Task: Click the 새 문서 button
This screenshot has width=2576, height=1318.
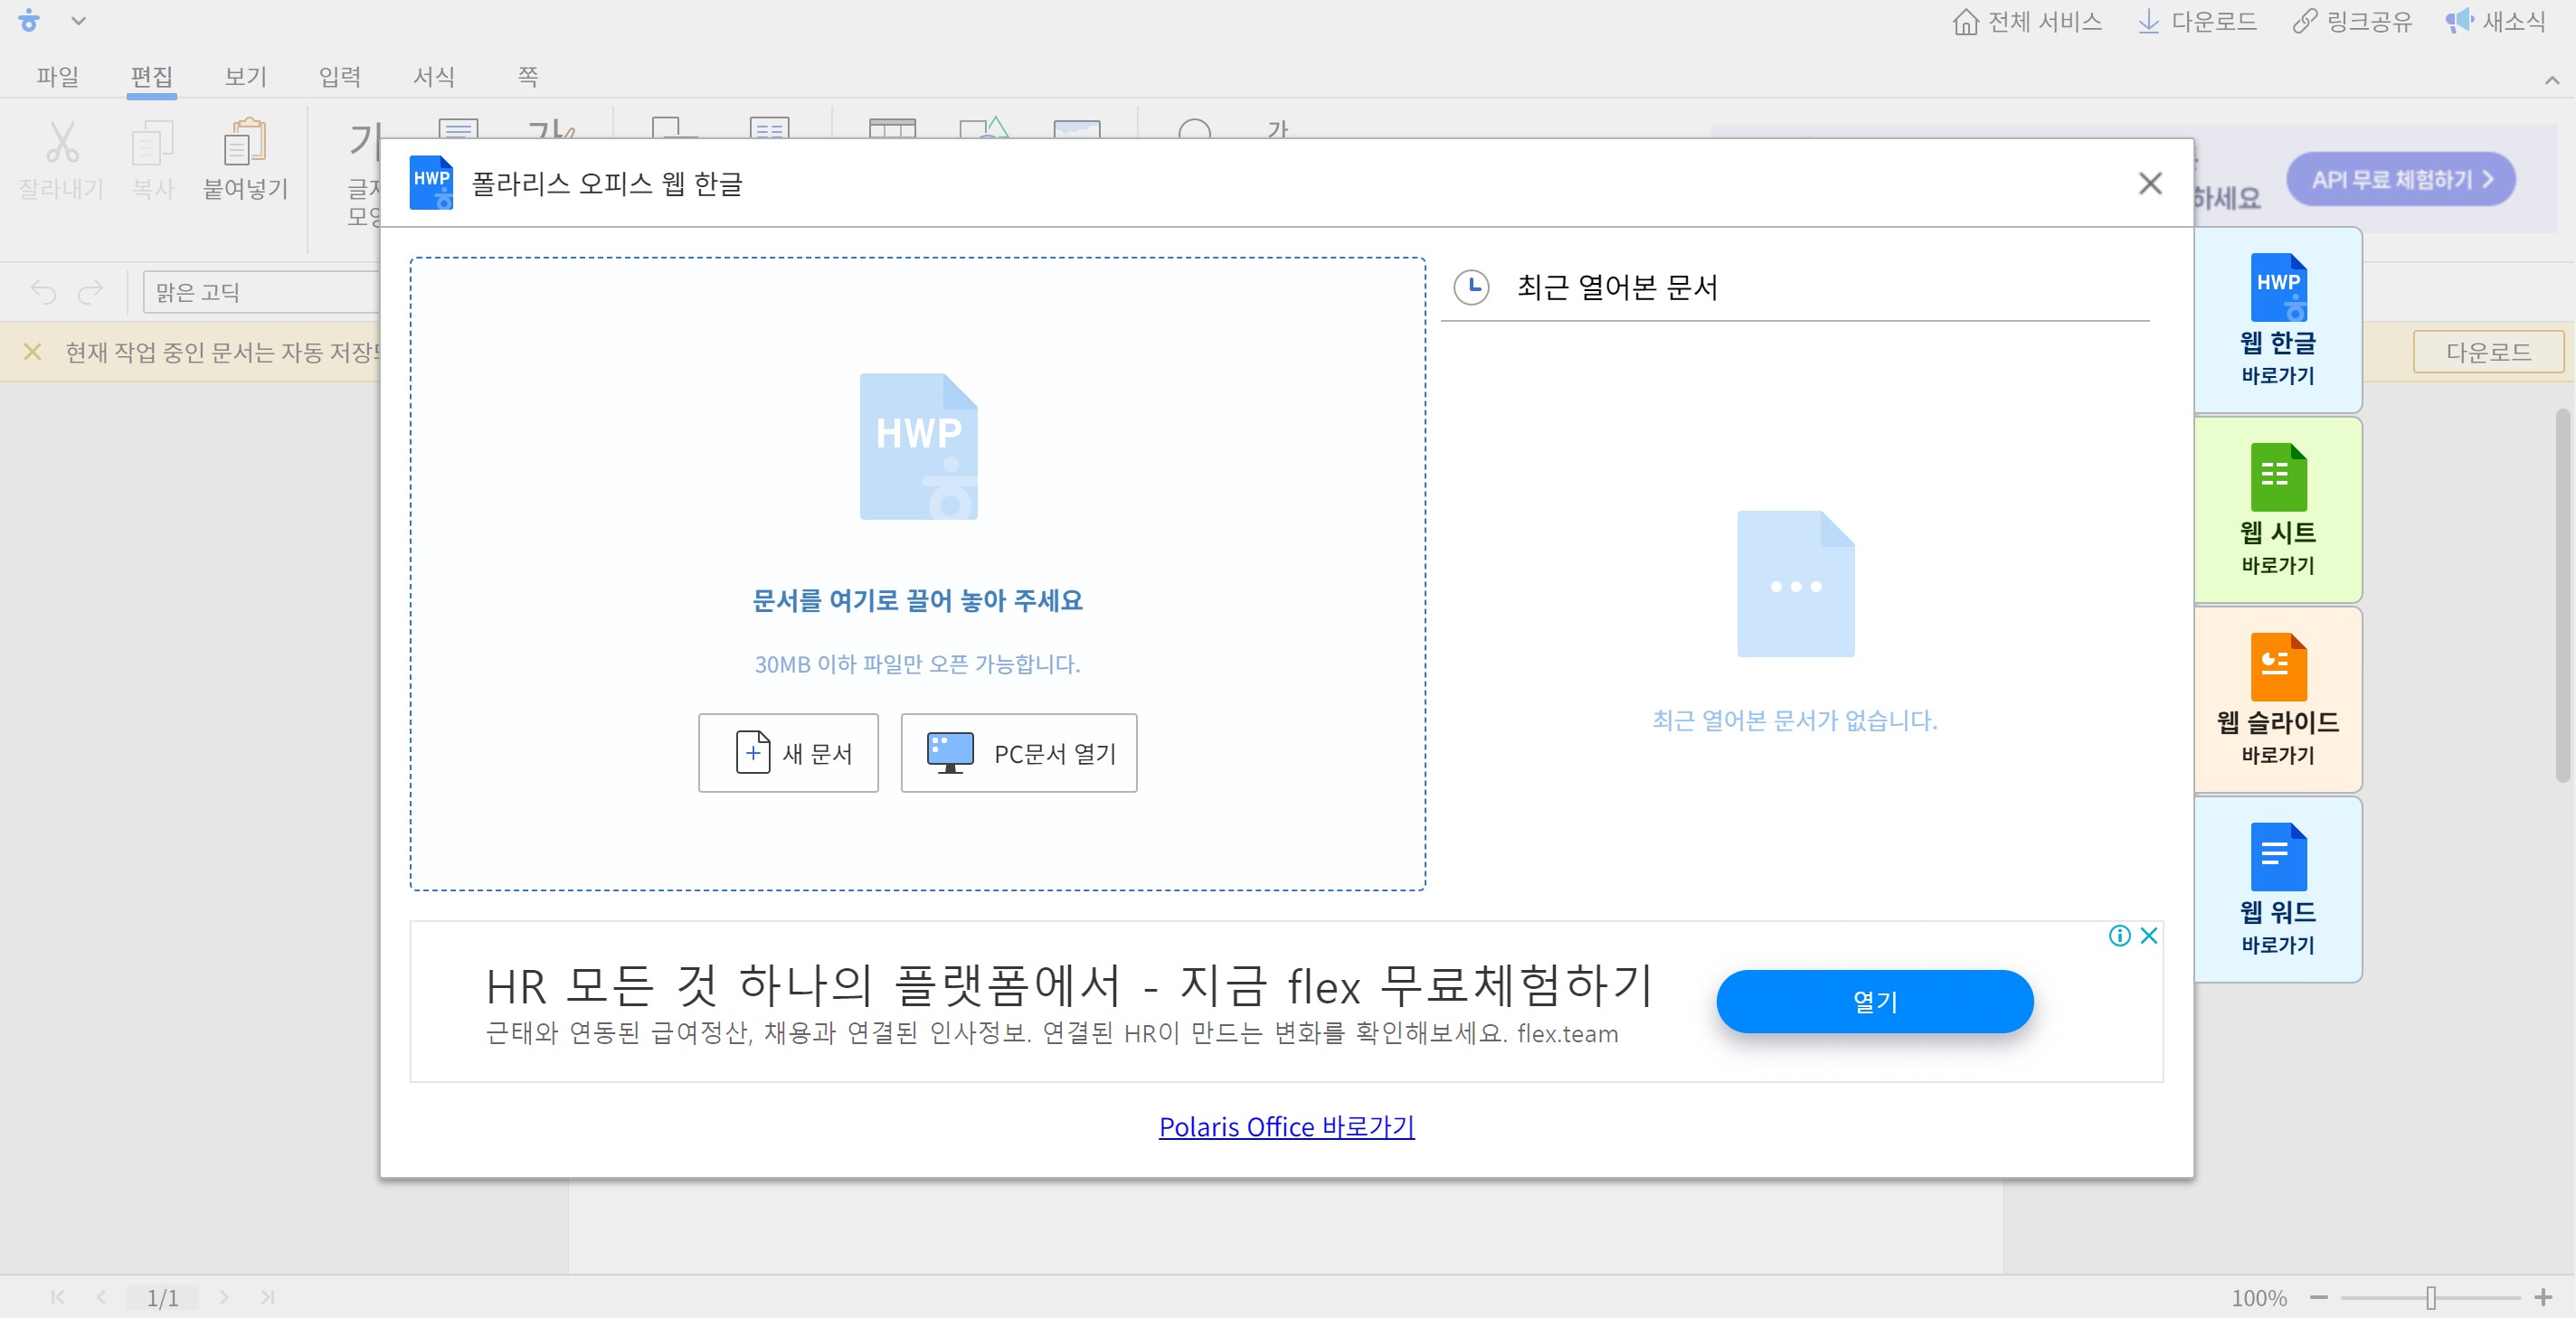Action: point(788,752)
